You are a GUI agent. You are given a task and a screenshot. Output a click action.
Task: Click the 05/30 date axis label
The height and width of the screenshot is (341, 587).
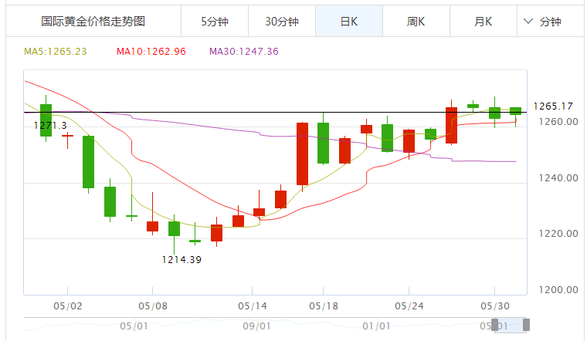(x=495, y=306)
